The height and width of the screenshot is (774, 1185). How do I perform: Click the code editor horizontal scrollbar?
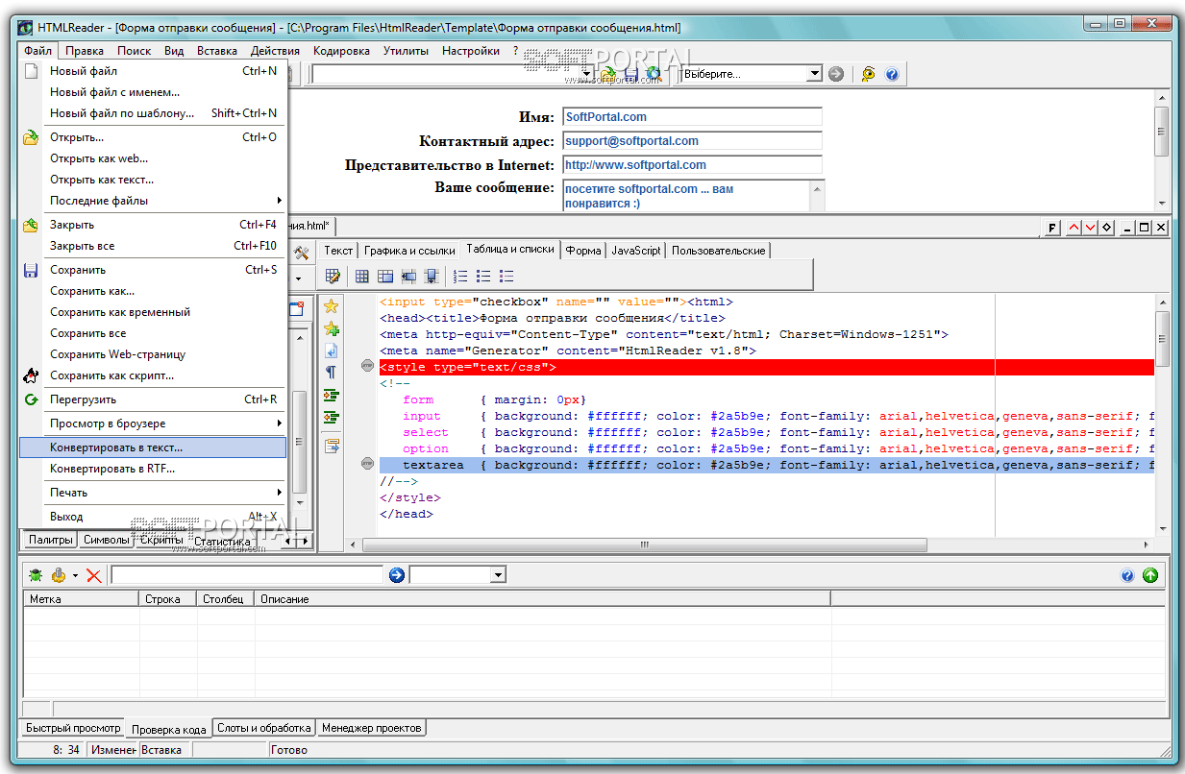pos(644,544)
